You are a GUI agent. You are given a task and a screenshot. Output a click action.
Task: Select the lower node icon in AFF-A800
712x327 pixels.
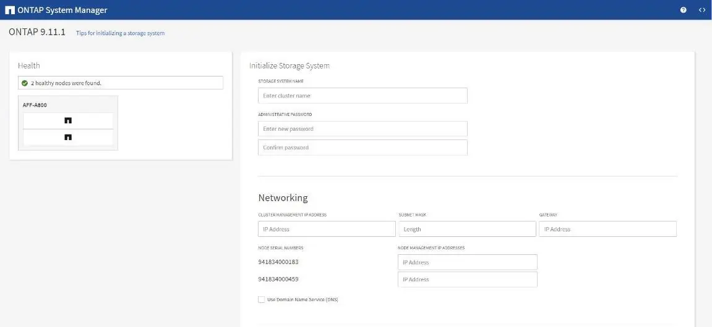[x=68, y=137]
